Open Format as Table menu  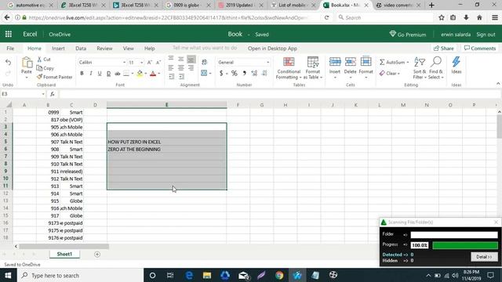click(313, 68)
